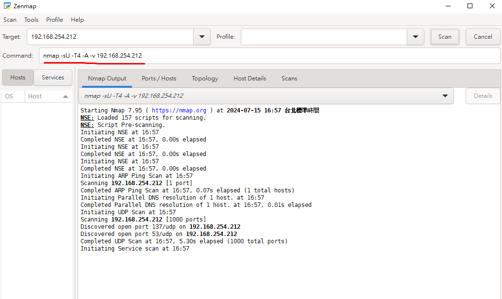The width and height of the screenshot is (502, 299).
Task: Open the Scan menu
Action: tap(10, 20)
